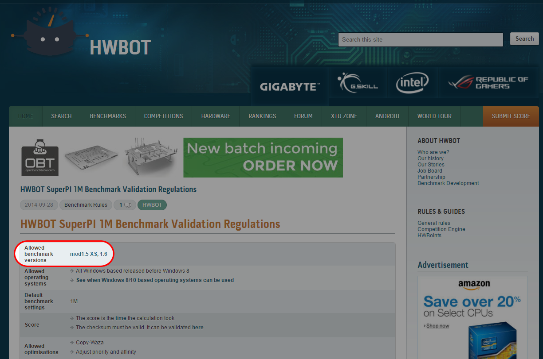Click into the Search this site field
The height and width of the screenshot is (359, 543).
[x=421, y=39]
